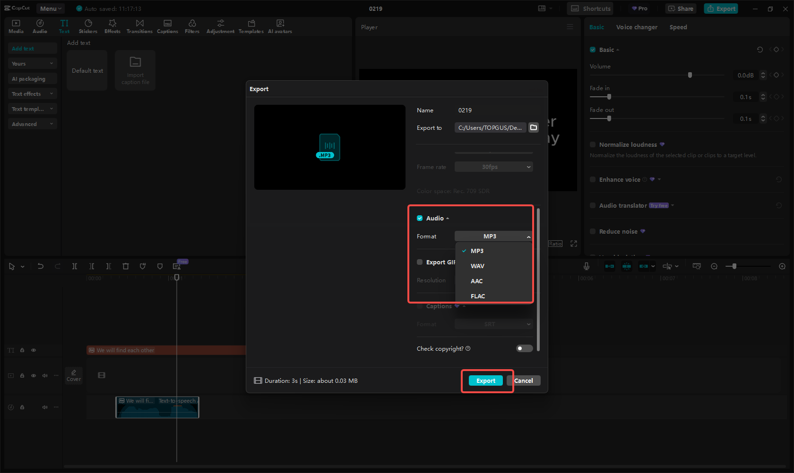
Task: Select the Transitions tool
Action: pos(139,26)
